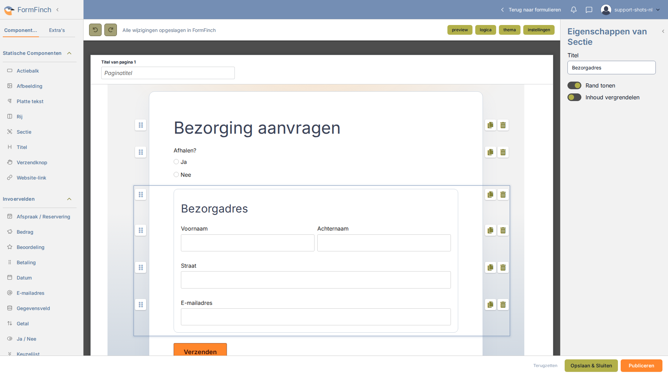Grab the drag handle of Bezorging aanvragen title
The width and height of the screenshot is (668, 375).
[x=141, y=125]
